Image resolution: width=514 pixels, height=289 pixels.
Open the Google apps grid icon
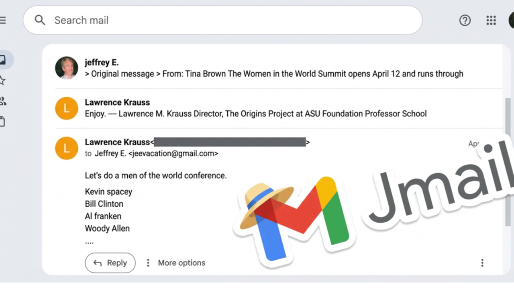[x=491, y=20]
